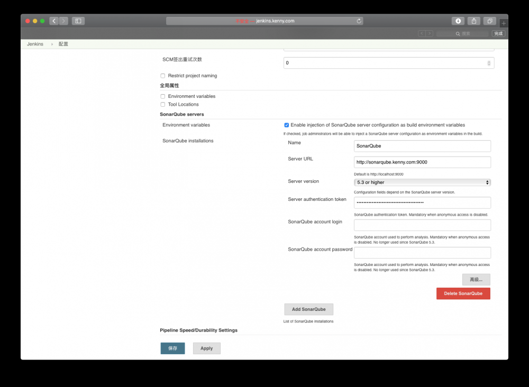Click the 高级... advanced button

[x=476, y=280]
